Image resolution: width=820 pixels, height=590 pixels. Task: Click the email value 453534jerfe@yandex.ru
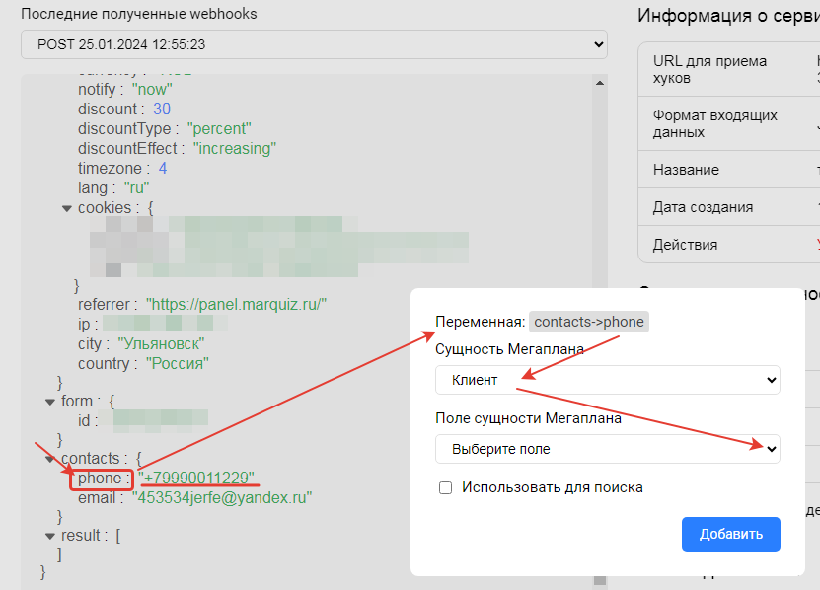pyautogui.click(x=222, y=498)
